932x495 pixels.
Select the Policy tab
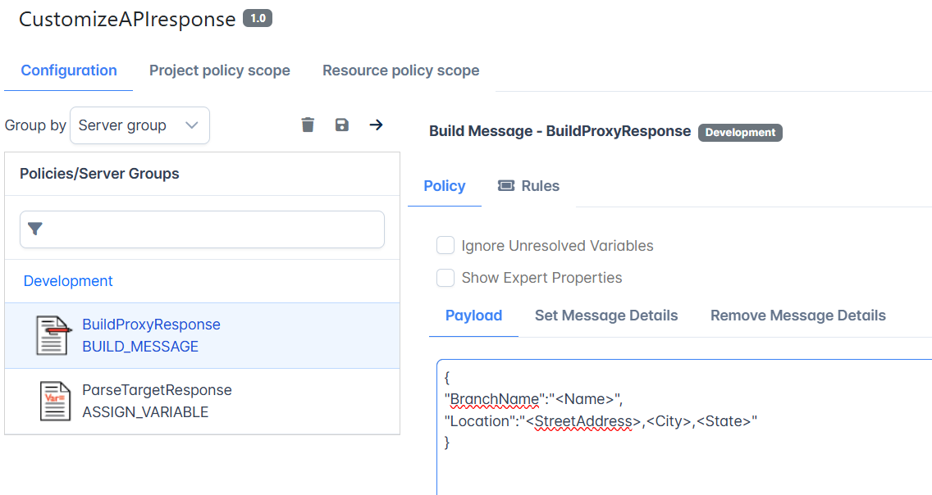[444, 186]
